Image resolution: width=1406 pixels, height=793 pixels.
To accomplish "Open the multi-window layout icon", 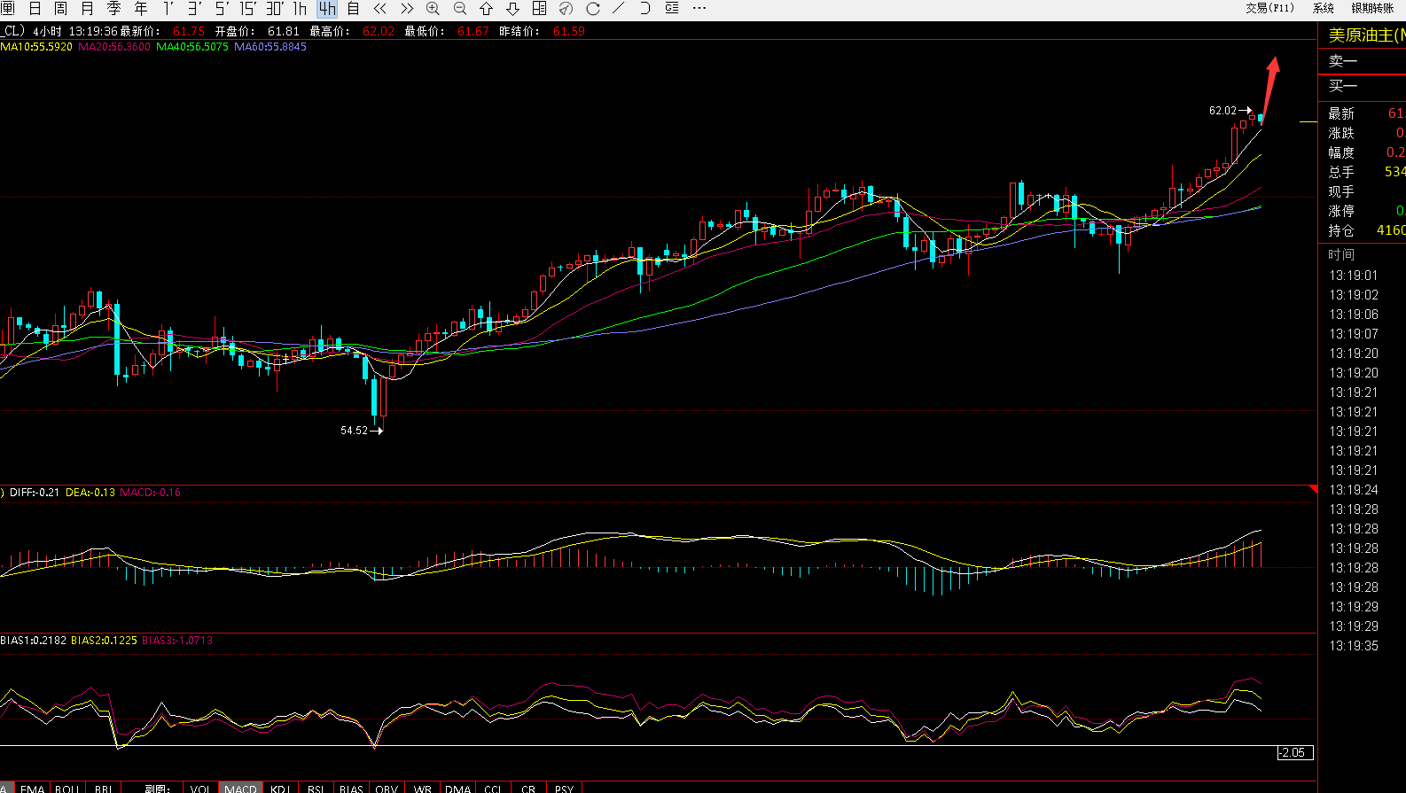I will coord(539,8).
